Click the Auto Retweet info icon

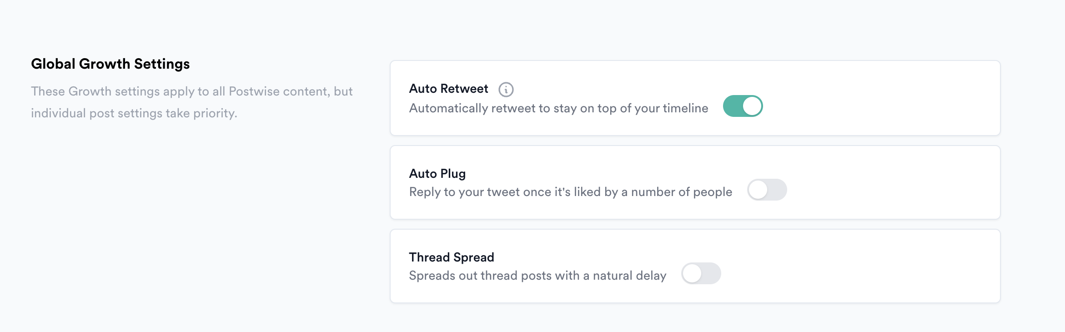[x=506, y=90]
